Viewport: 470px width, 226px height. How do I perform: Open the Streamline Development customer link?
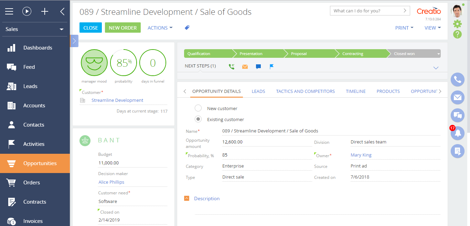click(117, 100)
